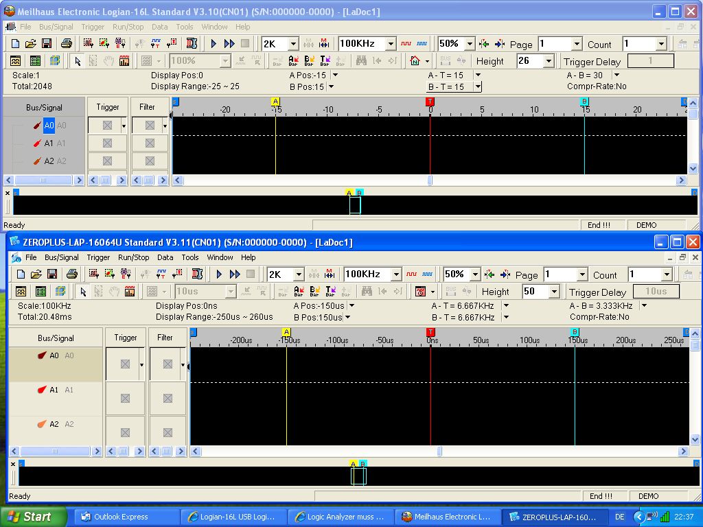
Task: Open Height 50 dropdown in ZEROPLUS
Action: point(554,292)
